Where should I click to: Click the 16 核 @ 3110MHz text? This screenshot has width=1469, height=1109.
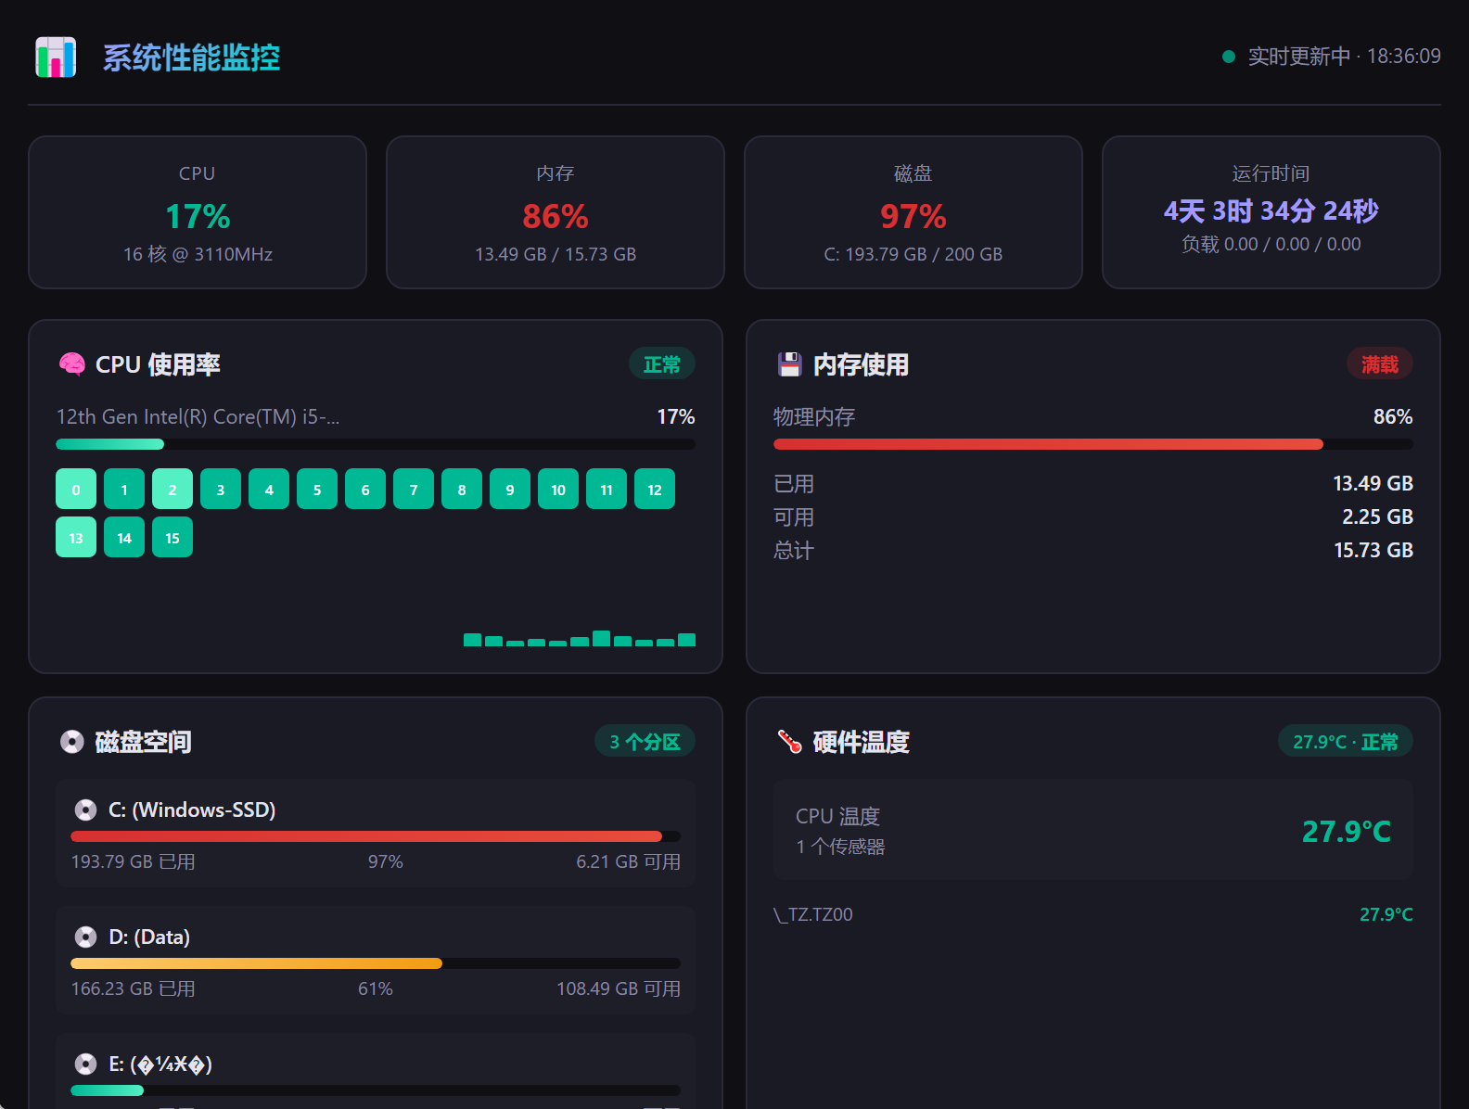[x=198, y=255]
